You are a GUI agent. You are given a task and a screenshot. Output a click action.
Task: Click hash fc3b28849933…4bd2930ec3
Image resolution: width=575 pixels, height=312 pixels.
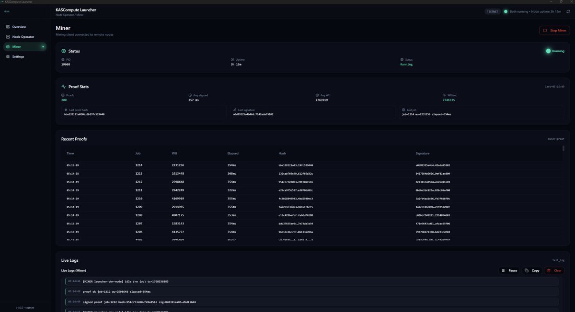click(296, 198)
